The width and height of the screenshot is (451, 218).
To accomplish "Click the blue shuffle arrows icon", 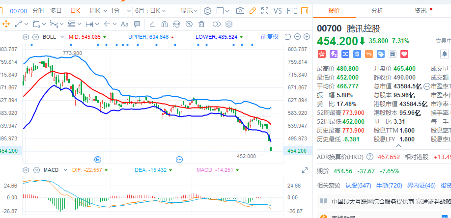I will click(345, 54).
